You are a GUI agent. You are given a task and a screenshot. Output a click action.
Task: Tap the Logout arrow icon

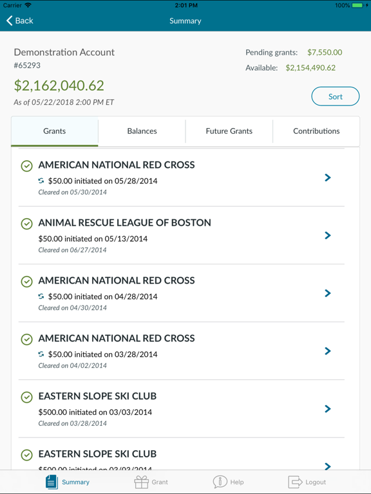(295, 482)
